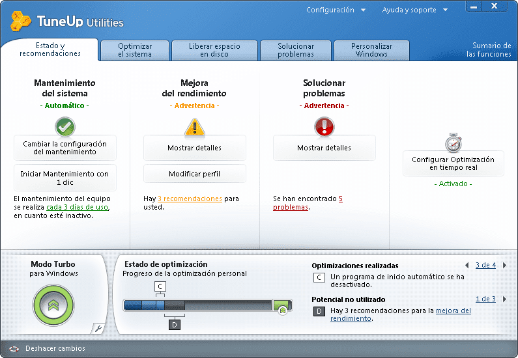Image resolution: width=518 pixels, height=358 pixels.
Task: Switch to Liberar espacio en disco tab
Action: (x=214, y=50)
